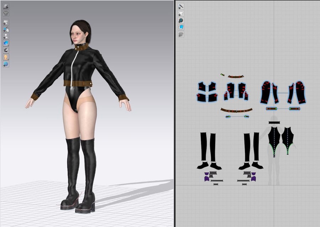This screenshot has height=227, width=320.
Task: Select the tiny green piece beside collar pattern
Action: (223, 75)
